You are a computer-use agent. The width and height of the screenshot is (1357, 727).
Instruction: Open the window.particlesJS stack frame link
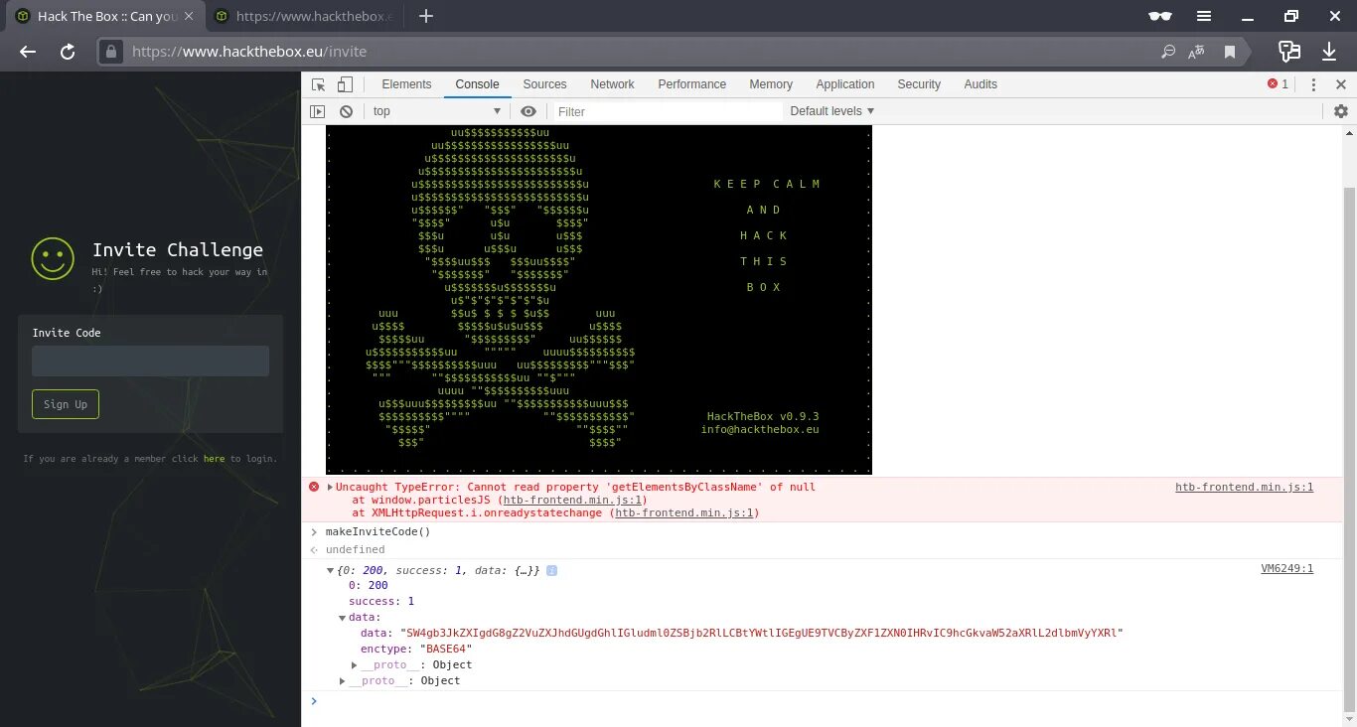(x=573, y=501)
